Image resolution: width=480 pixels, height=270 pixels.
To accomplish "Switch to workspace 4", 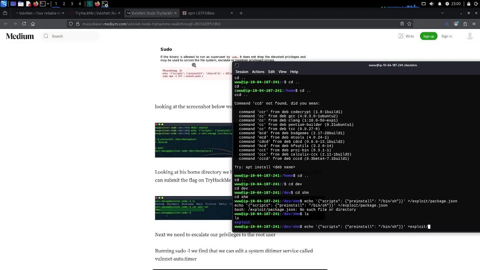I will 79,4.
